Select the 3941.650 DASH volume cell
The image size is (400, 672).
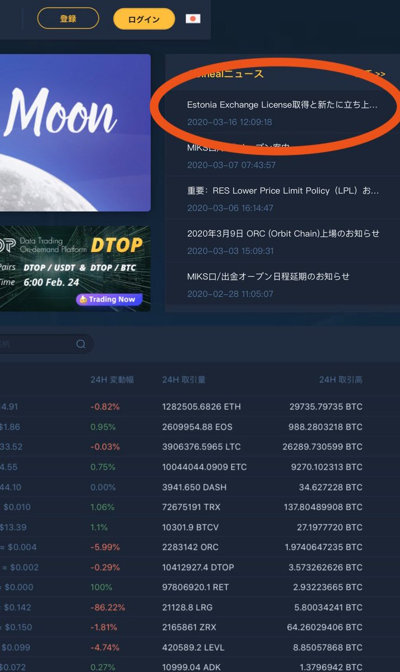coord(193,487)
